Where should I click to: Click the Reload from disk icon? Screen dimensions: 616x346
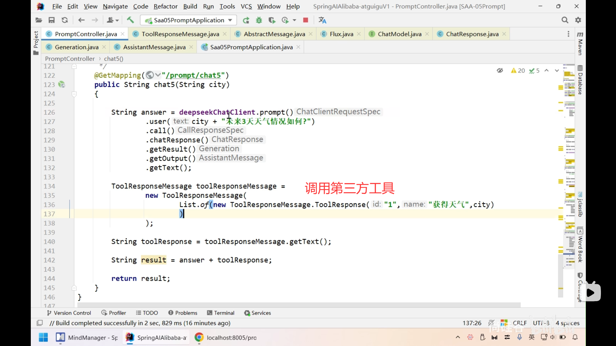coord(64,20)
